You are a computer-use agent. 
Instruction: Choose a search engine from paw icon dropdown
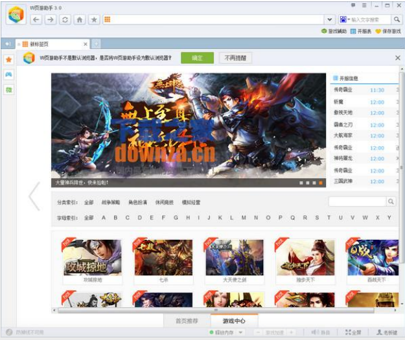point(345,19)
